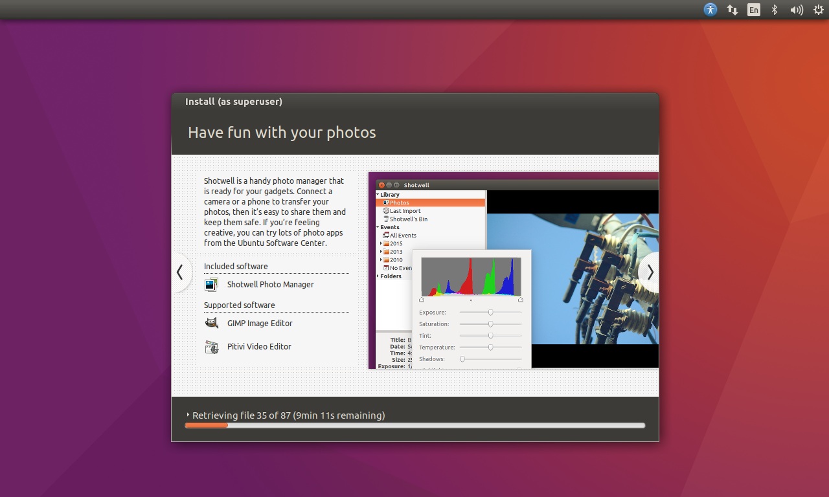The image size is (829, 497).
Task: Click the Exposure slider handle
Action: click(490, 312)
